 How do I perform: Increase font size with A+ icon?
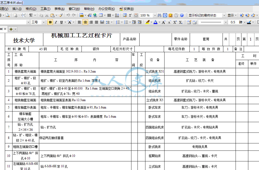click(163, 22)
